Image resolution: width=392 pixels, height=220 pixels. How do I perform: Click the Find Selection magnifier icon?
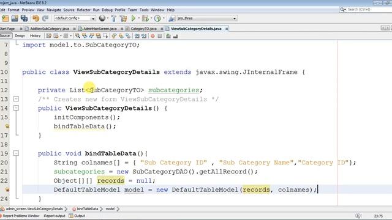coord(78,36)
